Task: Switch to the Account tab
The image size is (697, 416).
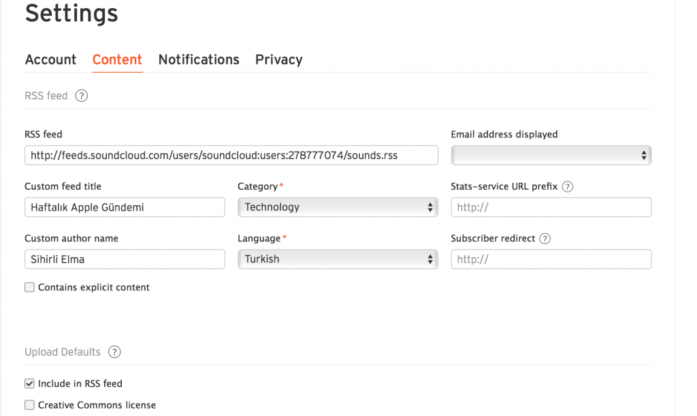Action: point(50,60)
